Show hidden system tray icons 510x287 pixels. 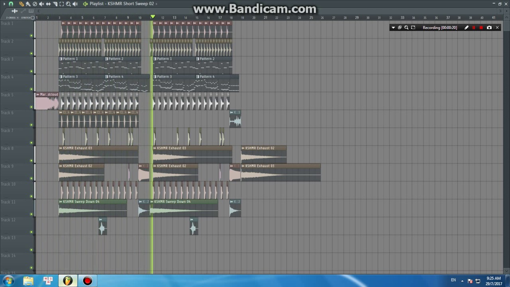pos(462,281)
